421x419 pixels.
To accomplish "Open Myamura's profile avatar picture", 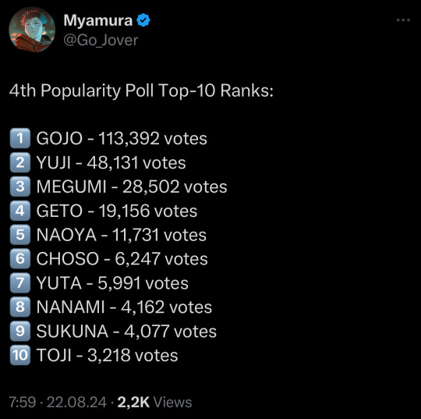I will [32, 30].
